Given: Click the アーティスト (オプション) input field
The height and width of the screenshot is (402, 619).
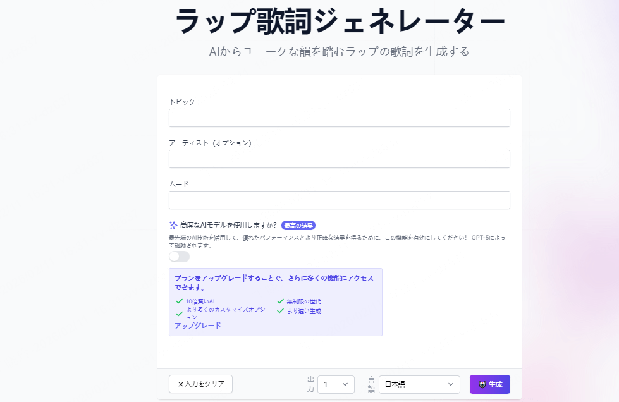Looking at the screenshot, I should 339,159.
